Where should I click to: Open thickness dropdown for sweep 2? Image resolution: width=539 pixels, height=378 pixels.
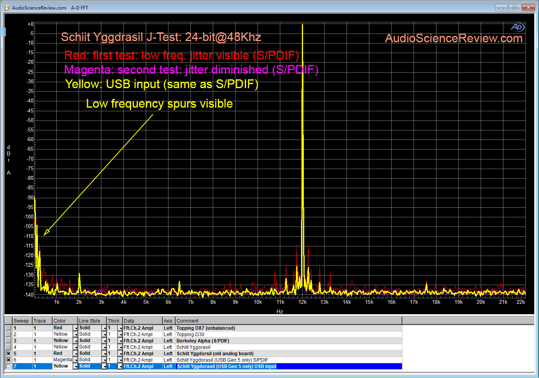[x=120, y=335]
